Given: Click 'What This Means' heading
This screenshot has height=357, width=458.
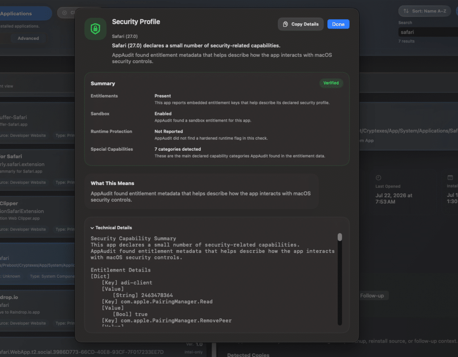Looking at the screenshot, I should 112,183.
